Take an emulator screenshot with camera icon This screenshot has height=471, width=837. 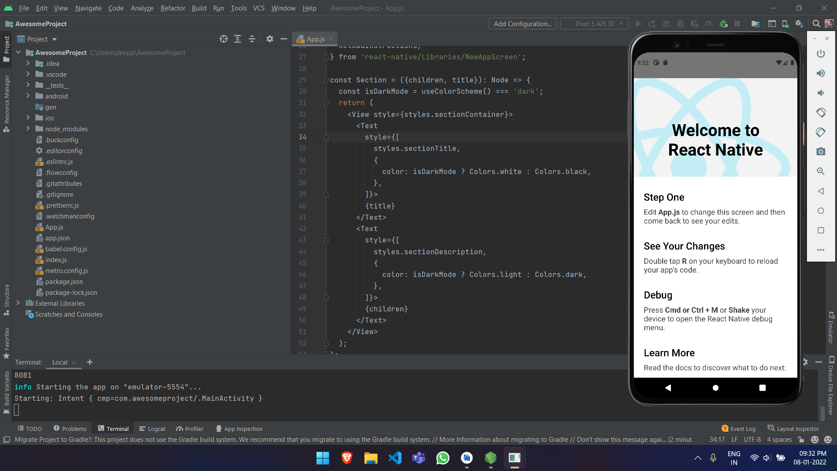pyautogui.click(x=821, y=152)
